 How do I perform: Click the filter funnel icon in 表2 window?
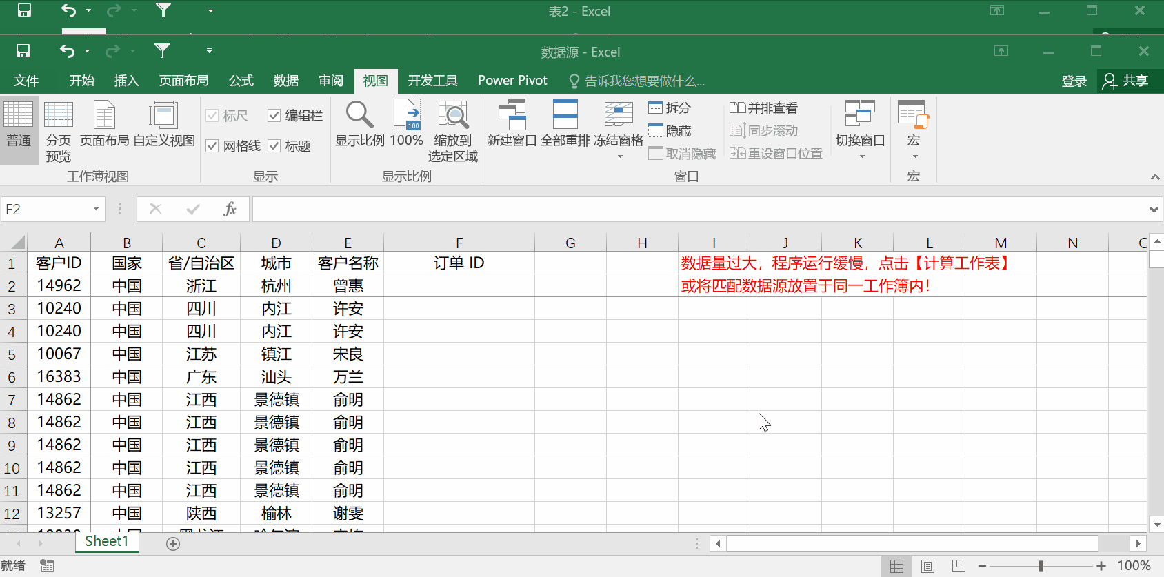tap(163, 10)
